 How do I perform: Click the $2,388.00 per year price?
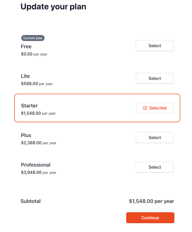[39, 143]
